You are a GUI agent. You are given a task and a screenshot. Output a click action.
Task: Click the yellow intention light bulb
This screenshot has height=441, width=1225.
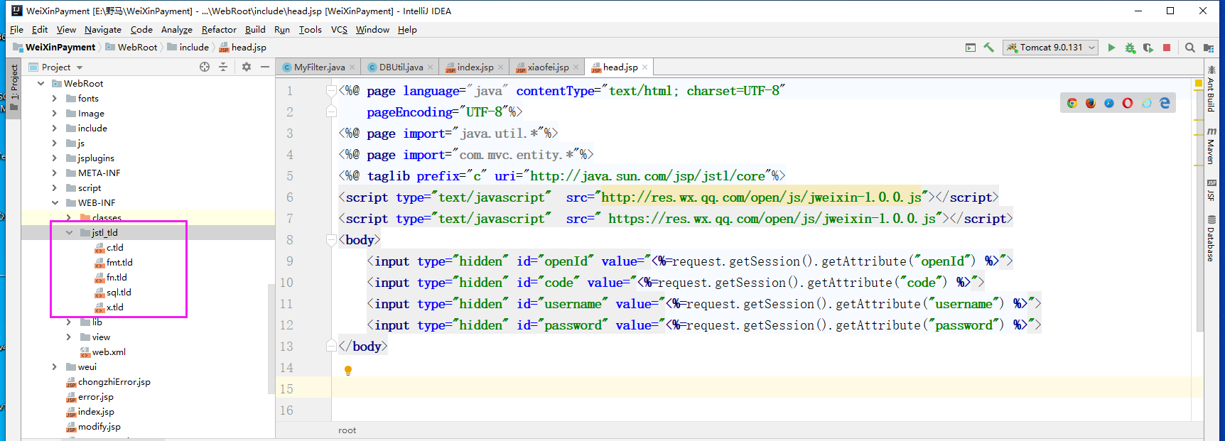(x=348, y=370)
